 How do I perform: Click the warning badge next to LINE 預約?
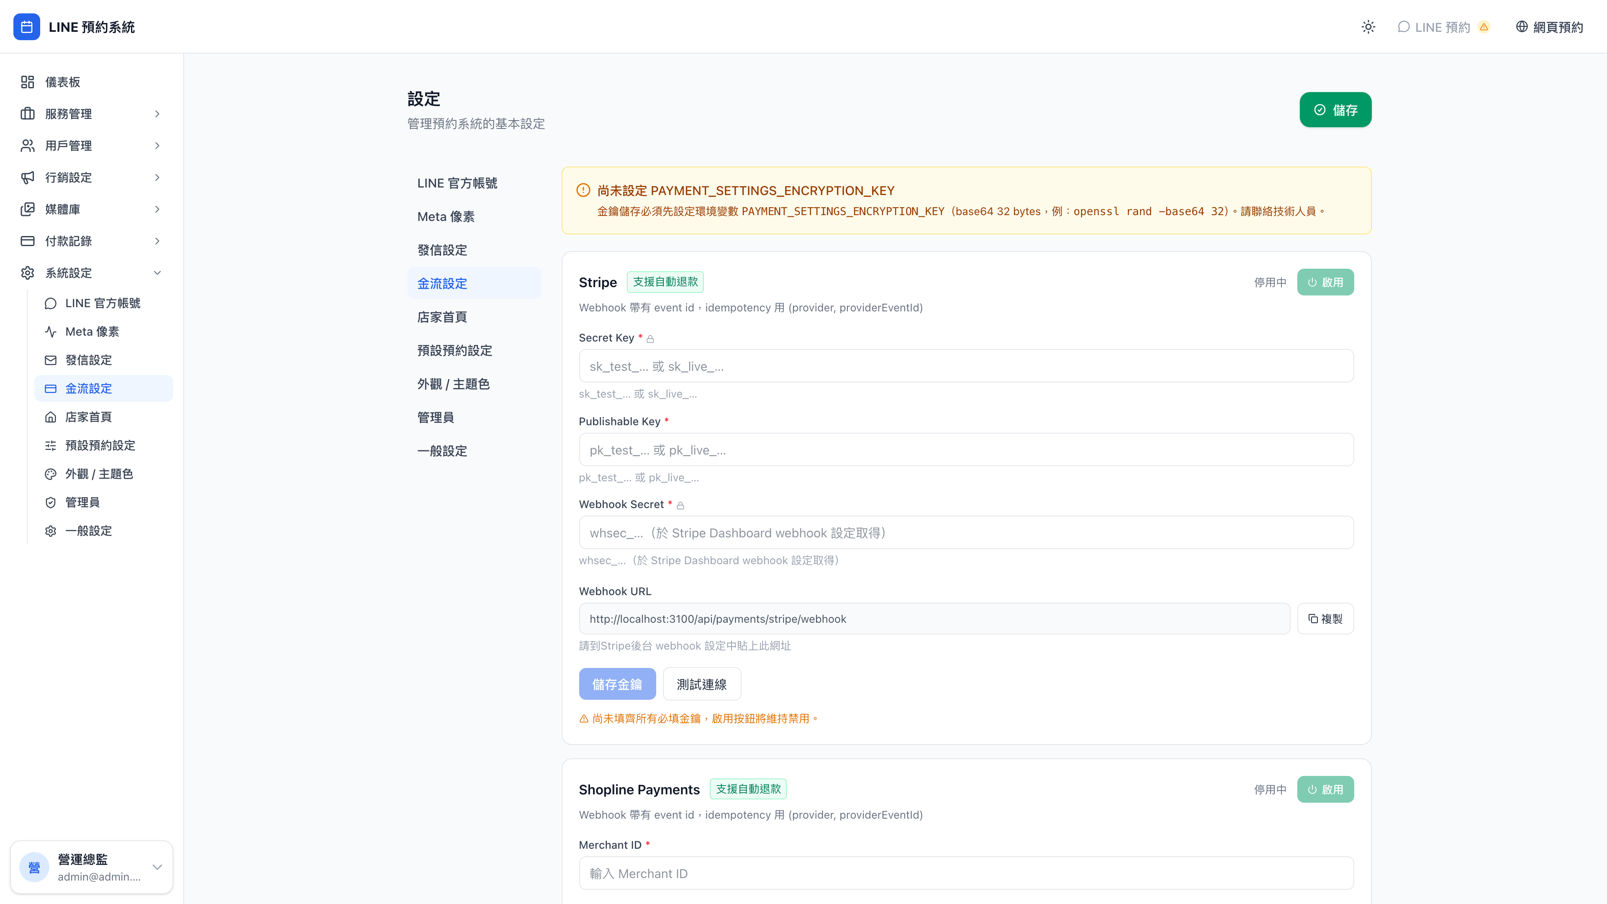coord(1484,27)
